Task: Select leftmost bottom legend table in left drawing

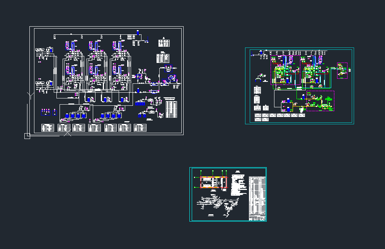Action: [x=48, y=127]
